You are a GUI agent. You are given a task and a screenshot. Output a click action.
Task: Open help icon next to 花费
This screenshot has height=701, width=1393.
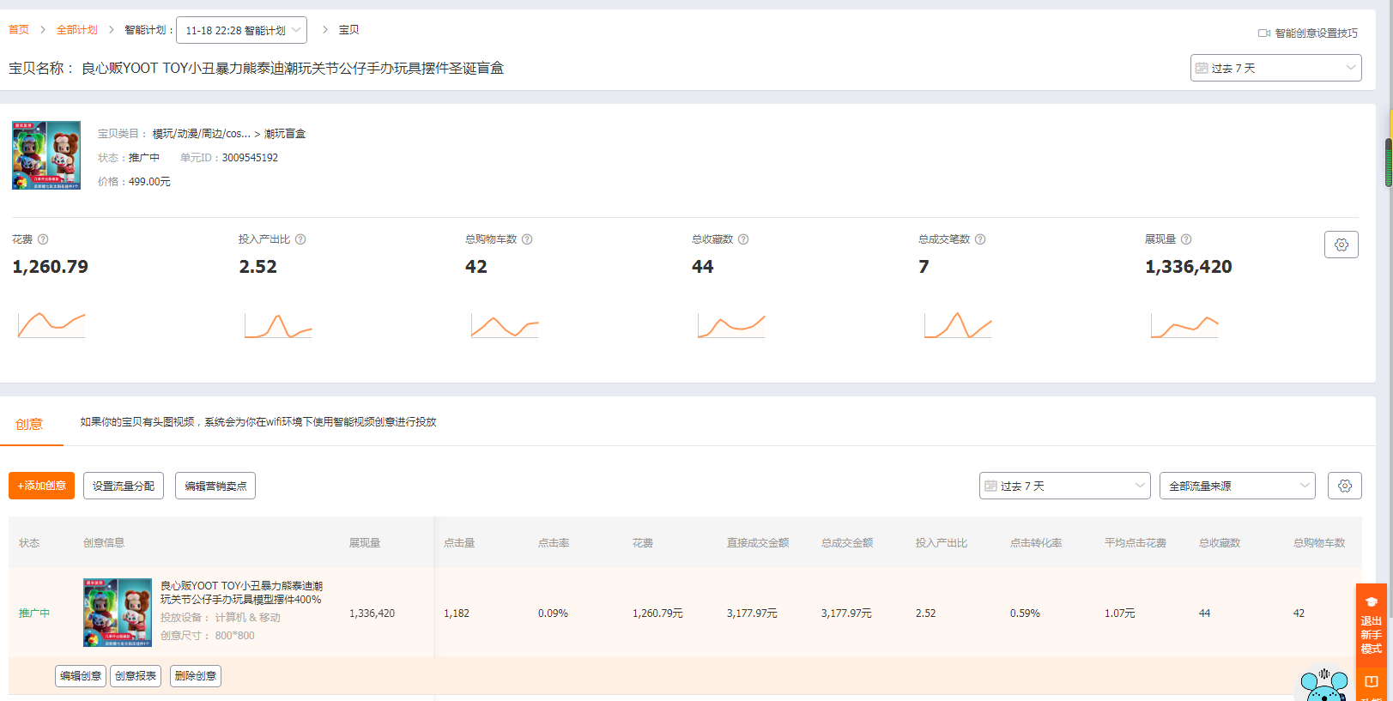(x=43, y=239)
